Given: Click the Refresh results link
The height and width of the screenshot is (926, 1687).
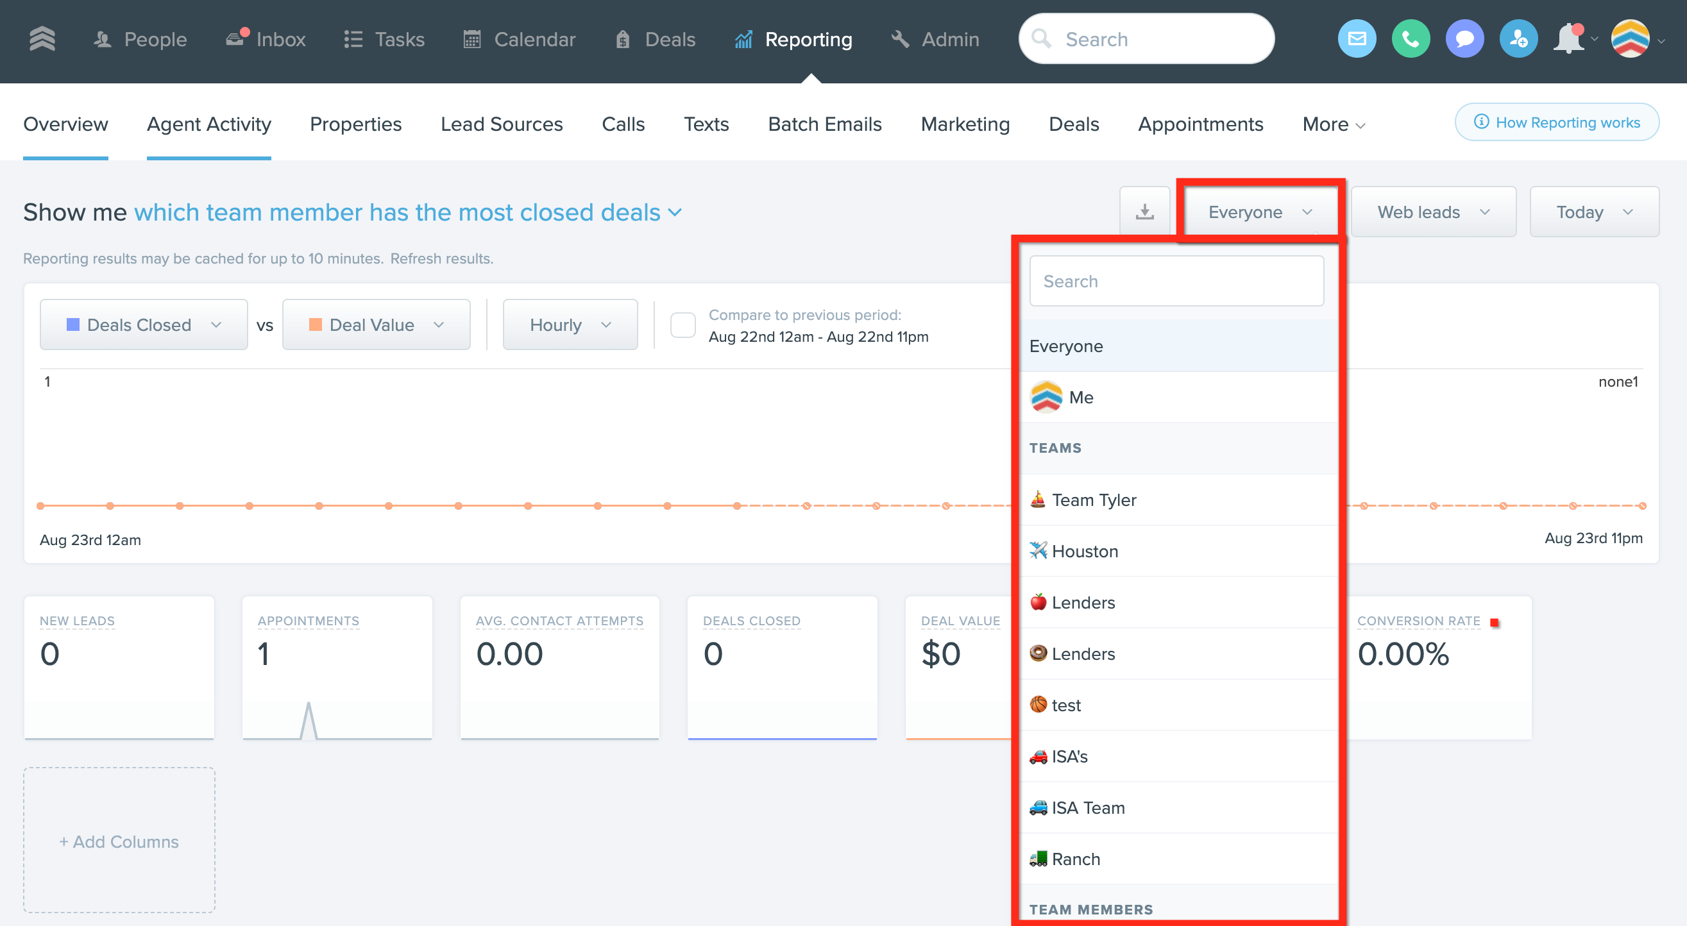Looking at the screenshot, I should point(441,258).
